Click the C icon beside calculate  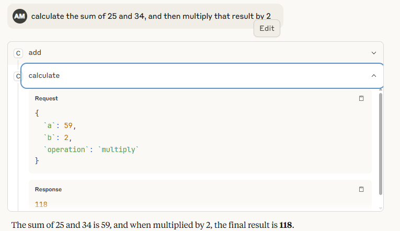(18, 76)
